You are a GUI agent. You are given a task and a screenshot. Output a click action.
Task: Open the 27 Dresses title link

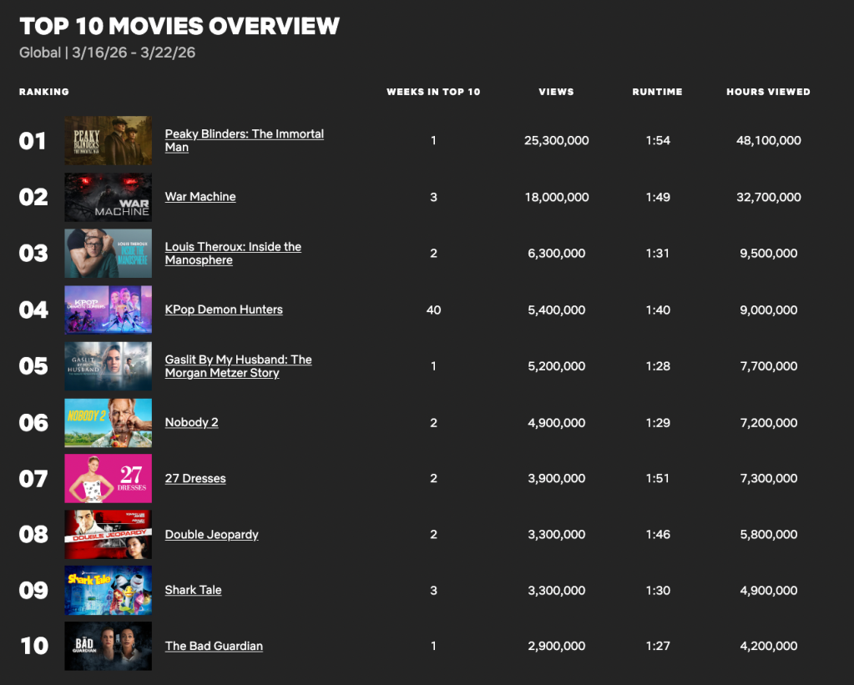click(195, 478)
